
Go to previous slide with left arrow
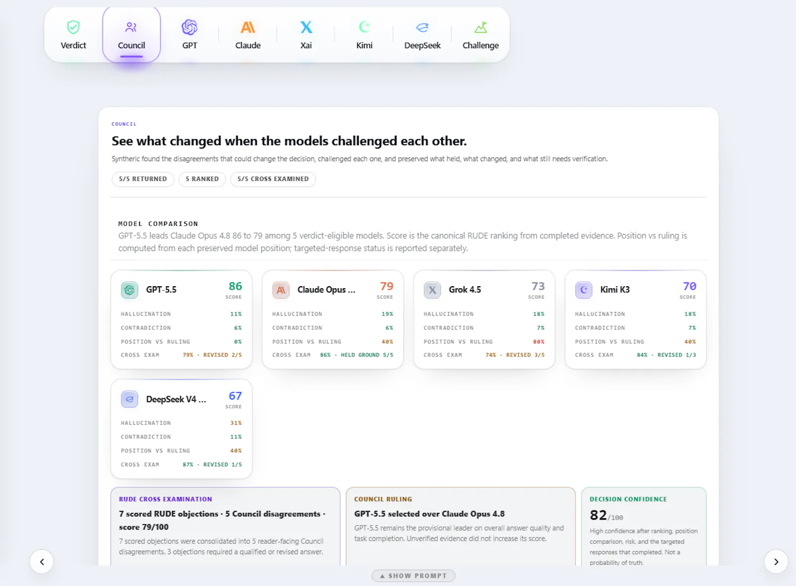click(x=42, y=562)
